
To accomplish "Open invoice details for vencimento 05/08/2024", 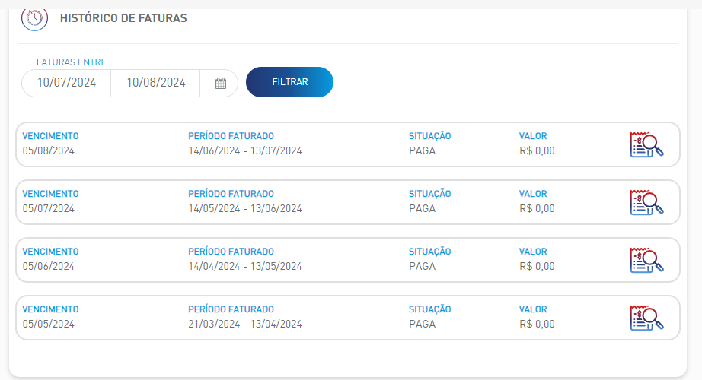I will click(x=646, y=145).
